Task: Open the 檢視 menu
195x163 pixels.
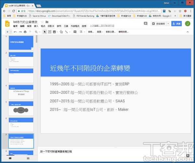Action: click(29, 26)
